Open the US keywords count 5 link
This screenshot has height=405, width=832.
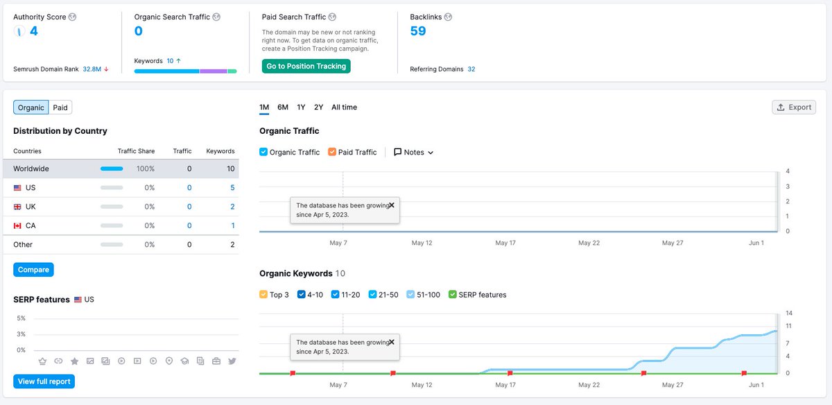(x=232, y=188)
